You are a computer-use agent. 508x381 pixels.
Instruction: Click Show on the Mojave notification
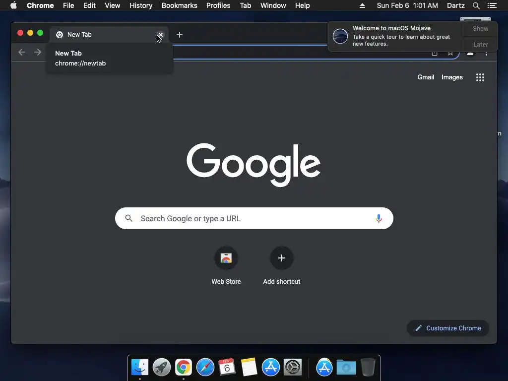click(x=480, y=28)
